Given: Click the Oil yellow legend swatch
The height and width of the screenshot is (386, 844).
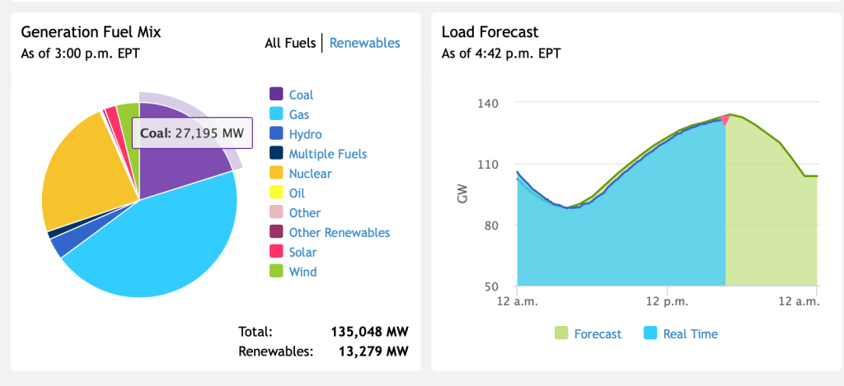Looking at the screenshot, I should tap(276, 193).
